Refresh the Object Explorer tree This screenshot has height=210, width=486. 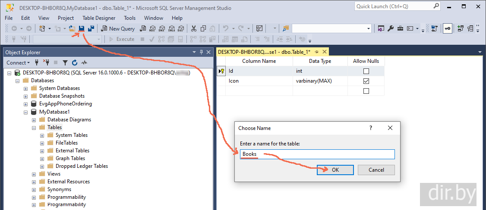tap(75, 63)
